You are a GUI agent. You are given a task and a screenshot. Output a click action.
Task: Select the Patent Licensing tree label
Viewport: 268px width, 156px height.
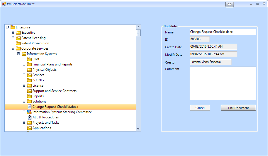[x=33, y=38]
